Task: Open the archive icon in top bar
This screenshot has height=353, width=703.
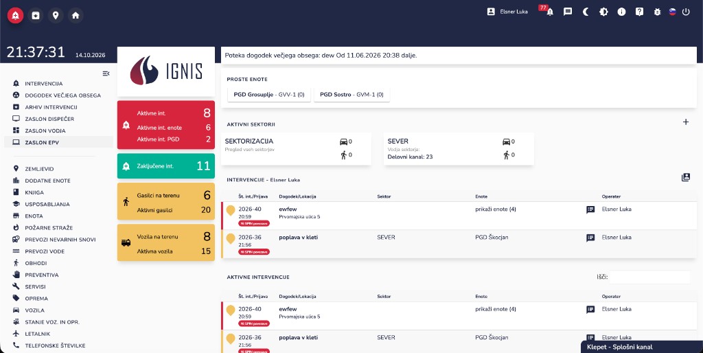Action: tap(36, 15)
